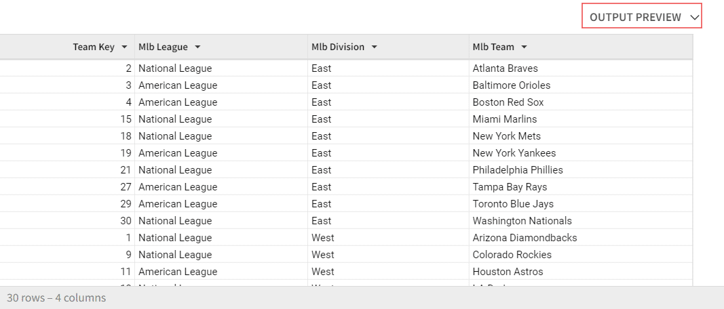The height and width of the screenshot is (309, 724).
Task: Expand the OUTPUT PREVIEW chevron
Action: (694, 17)
